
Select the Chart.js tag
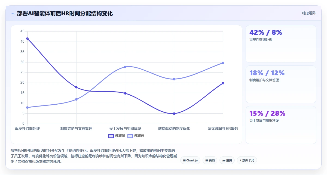190,160
